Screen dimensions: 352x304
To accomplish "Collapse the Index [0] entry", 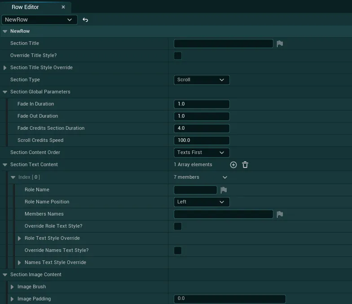I will (13, 177).
